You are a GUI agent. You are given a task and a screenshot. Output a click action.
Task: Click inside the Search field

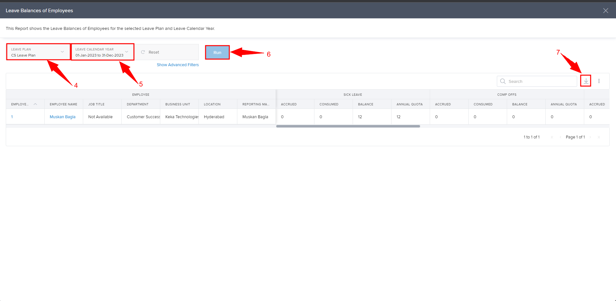(540, 81)
